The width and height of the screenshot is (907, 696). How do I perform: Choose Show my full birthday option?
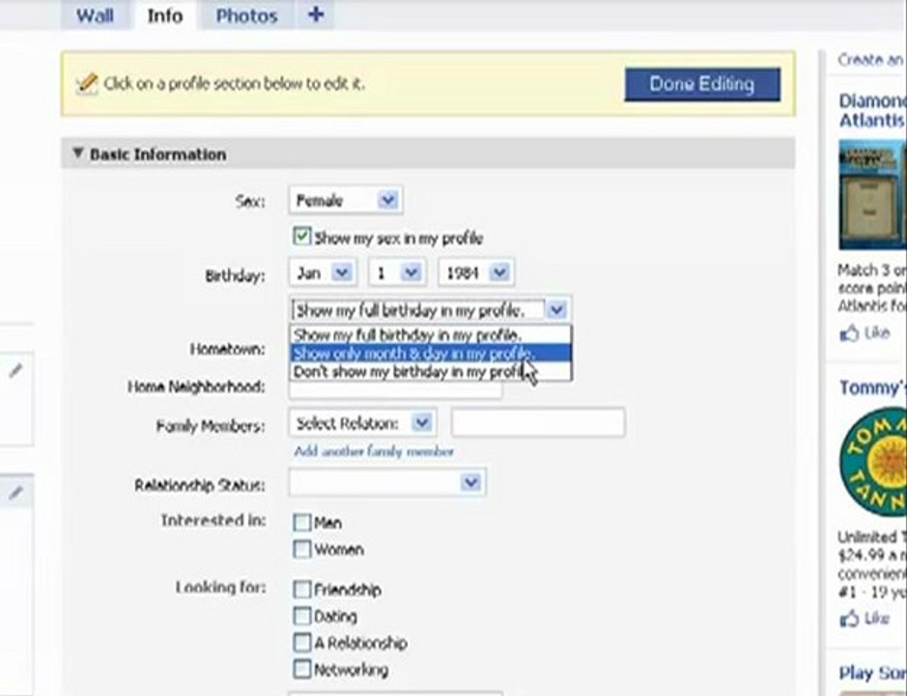pos(431,334)
